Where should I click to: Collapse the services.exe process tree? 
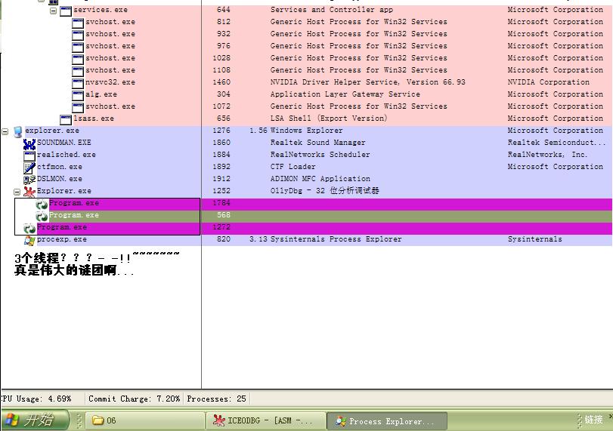(53, 11)
